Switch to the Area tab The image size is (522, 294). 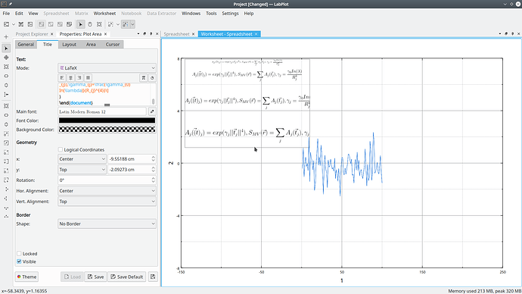click(x=91, y=45)
